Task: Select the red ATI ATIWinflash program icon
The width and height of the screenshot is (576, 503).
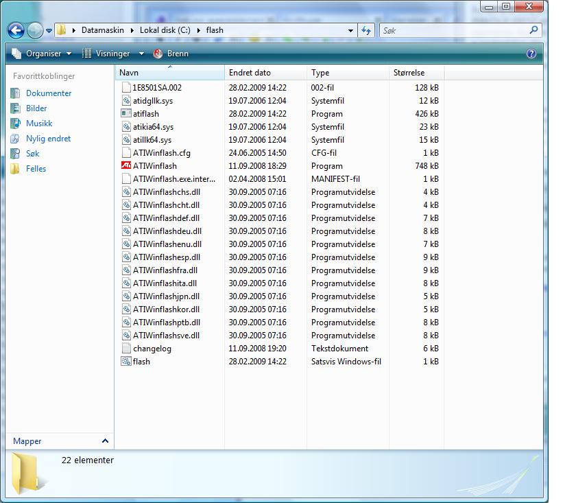Action: pyautogui.click(x=126, y=165)
